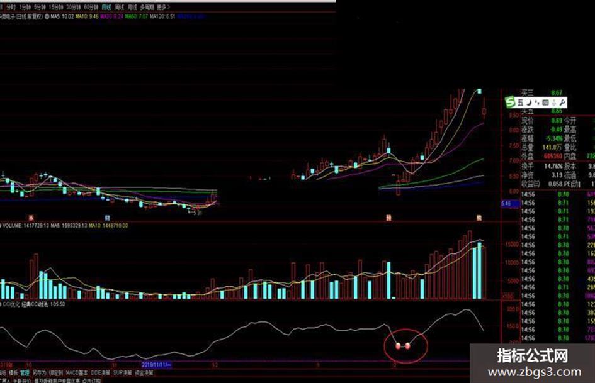This screenshot has width=595, height=383.
Task: Click the white event marker below the November candles
Action: 108,218
